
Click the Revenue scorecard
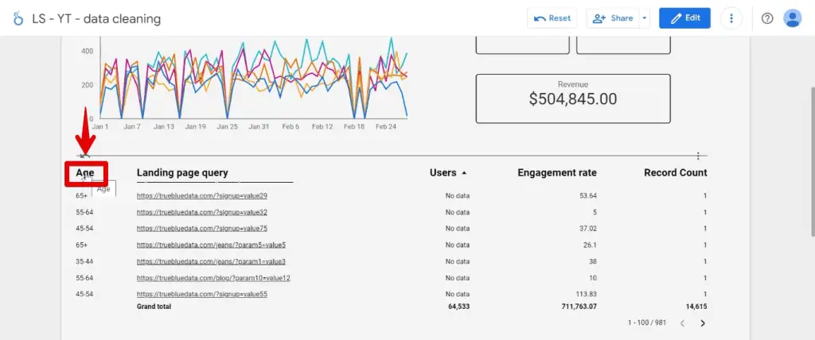pyautogui.click(x=572, y=99)
